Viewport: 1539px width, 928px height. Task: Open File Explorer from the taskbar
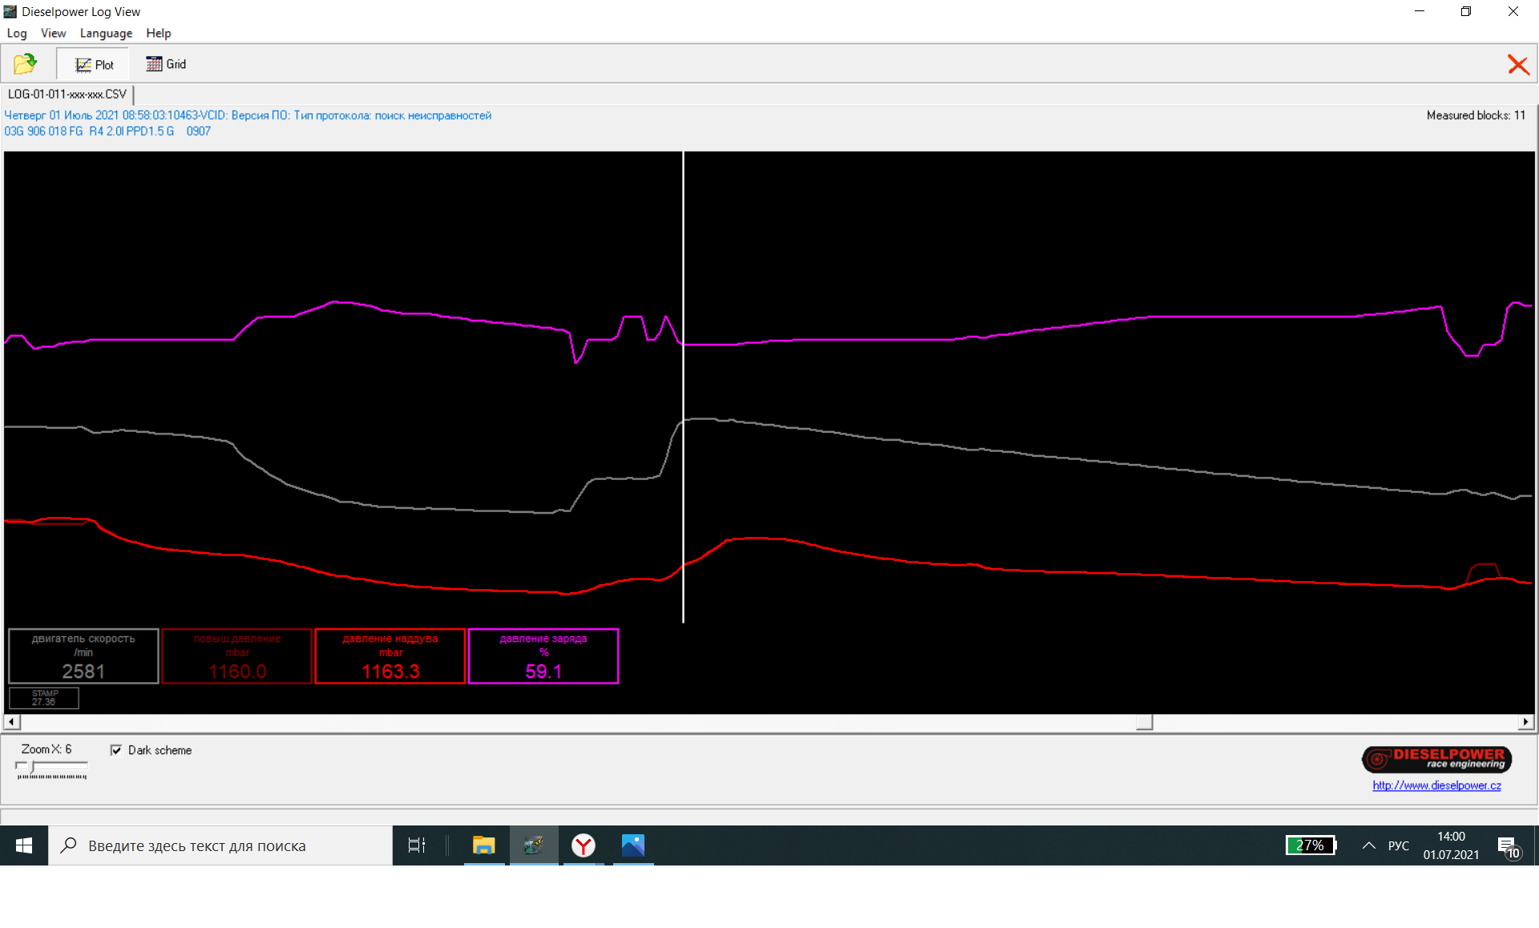pos(483,845)
